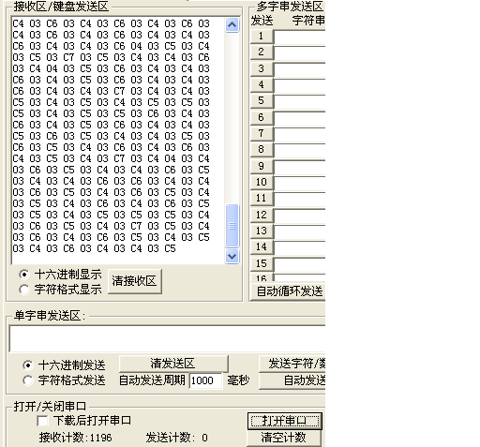Click the 自动发送周期 milliseconds field
This screenshot has height=447, width=480.
click(x=205, y=380)
